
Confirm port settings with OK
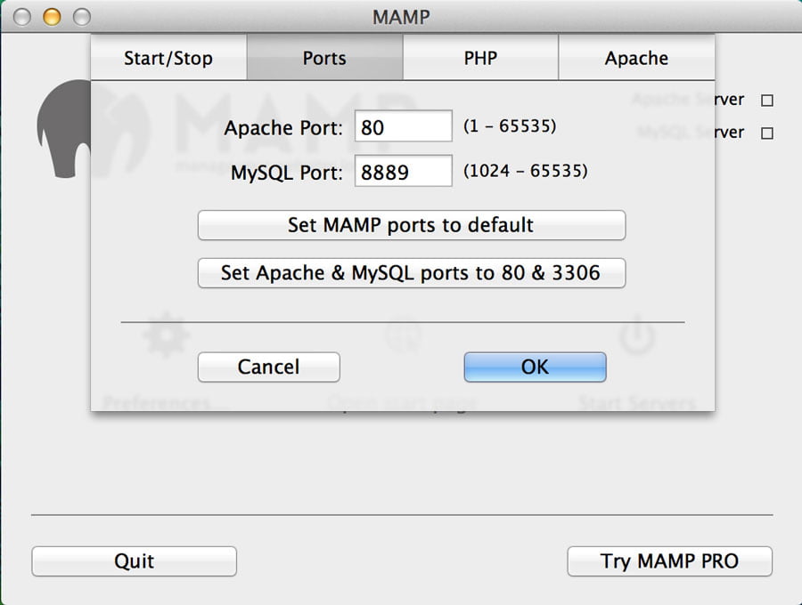[x=535, y=367]
